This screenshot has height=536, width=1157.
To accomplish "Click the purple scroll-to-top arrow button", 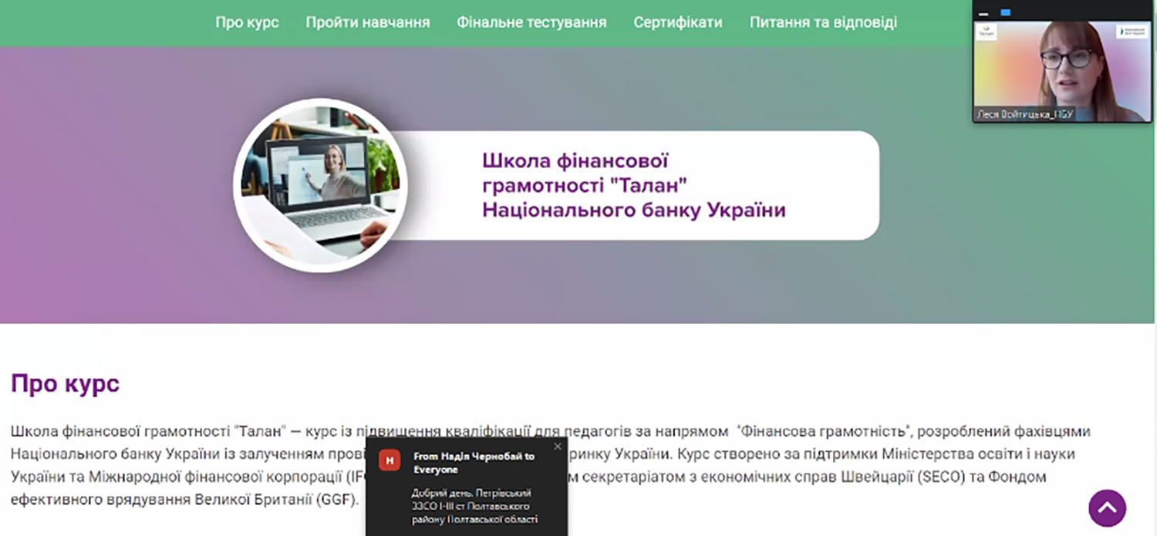I will point(1107,507).
